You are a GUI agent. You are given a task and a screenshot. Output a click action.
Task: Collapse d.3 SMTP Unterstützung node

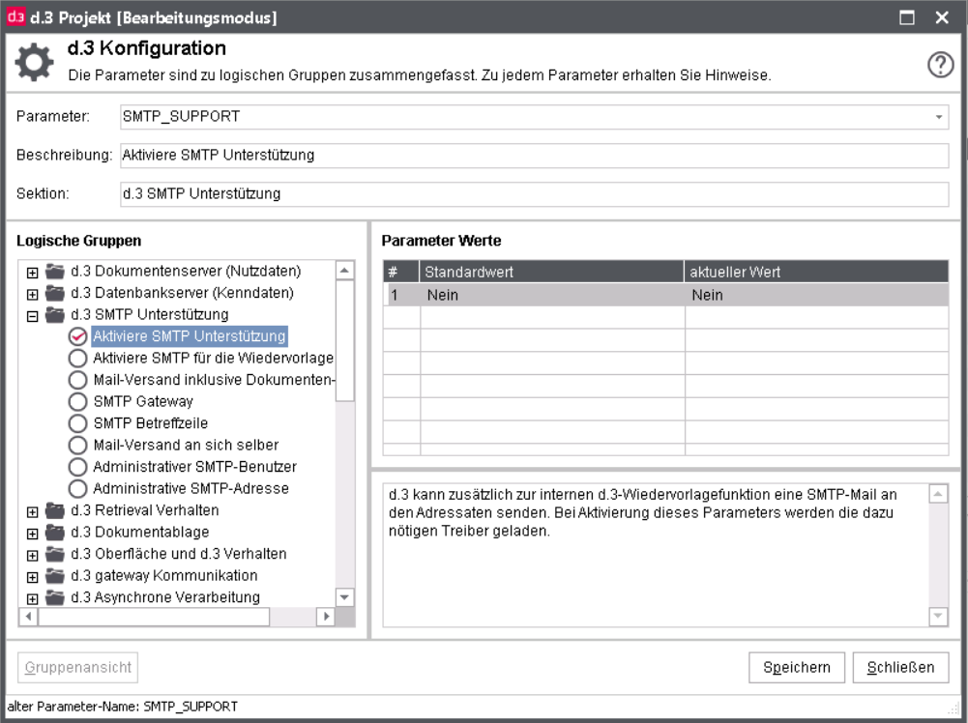(33, 316)
